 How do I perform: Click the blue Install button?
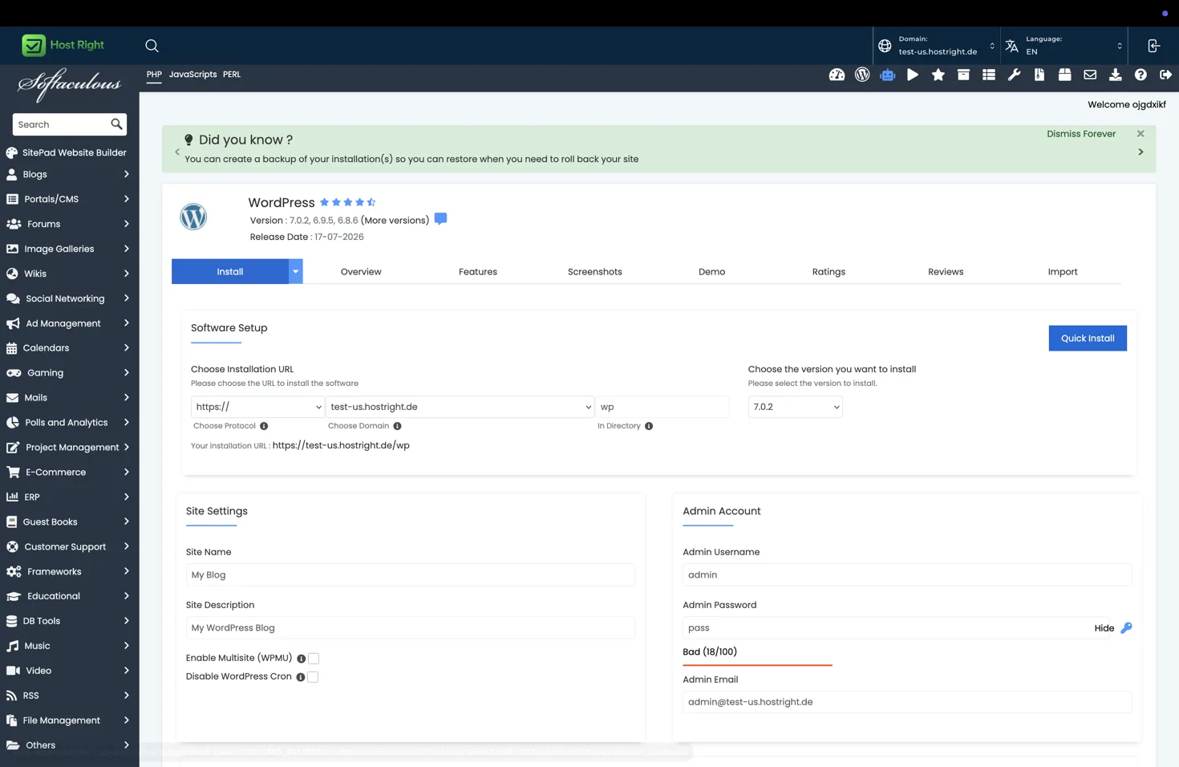point(230,271)
